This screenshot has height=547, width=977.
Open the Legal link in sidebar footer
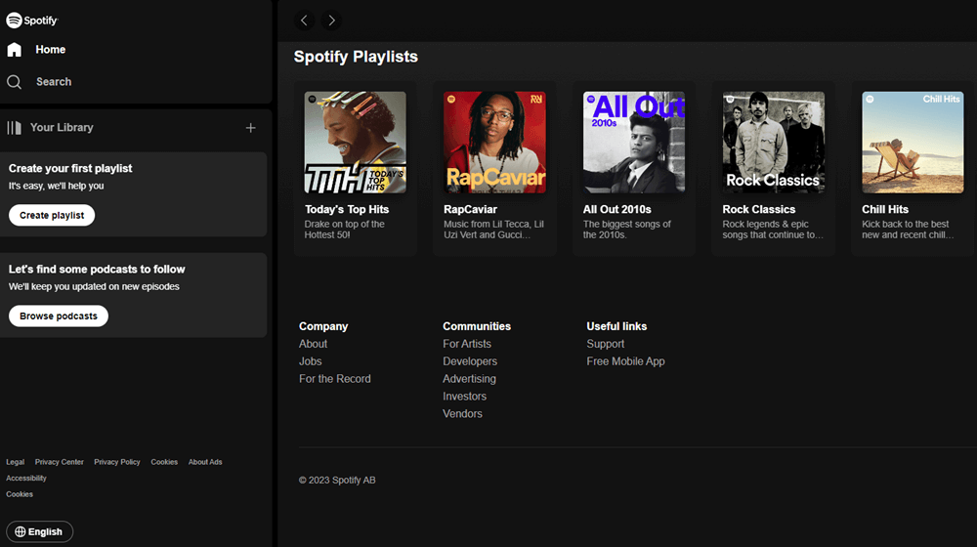(15, 462)
